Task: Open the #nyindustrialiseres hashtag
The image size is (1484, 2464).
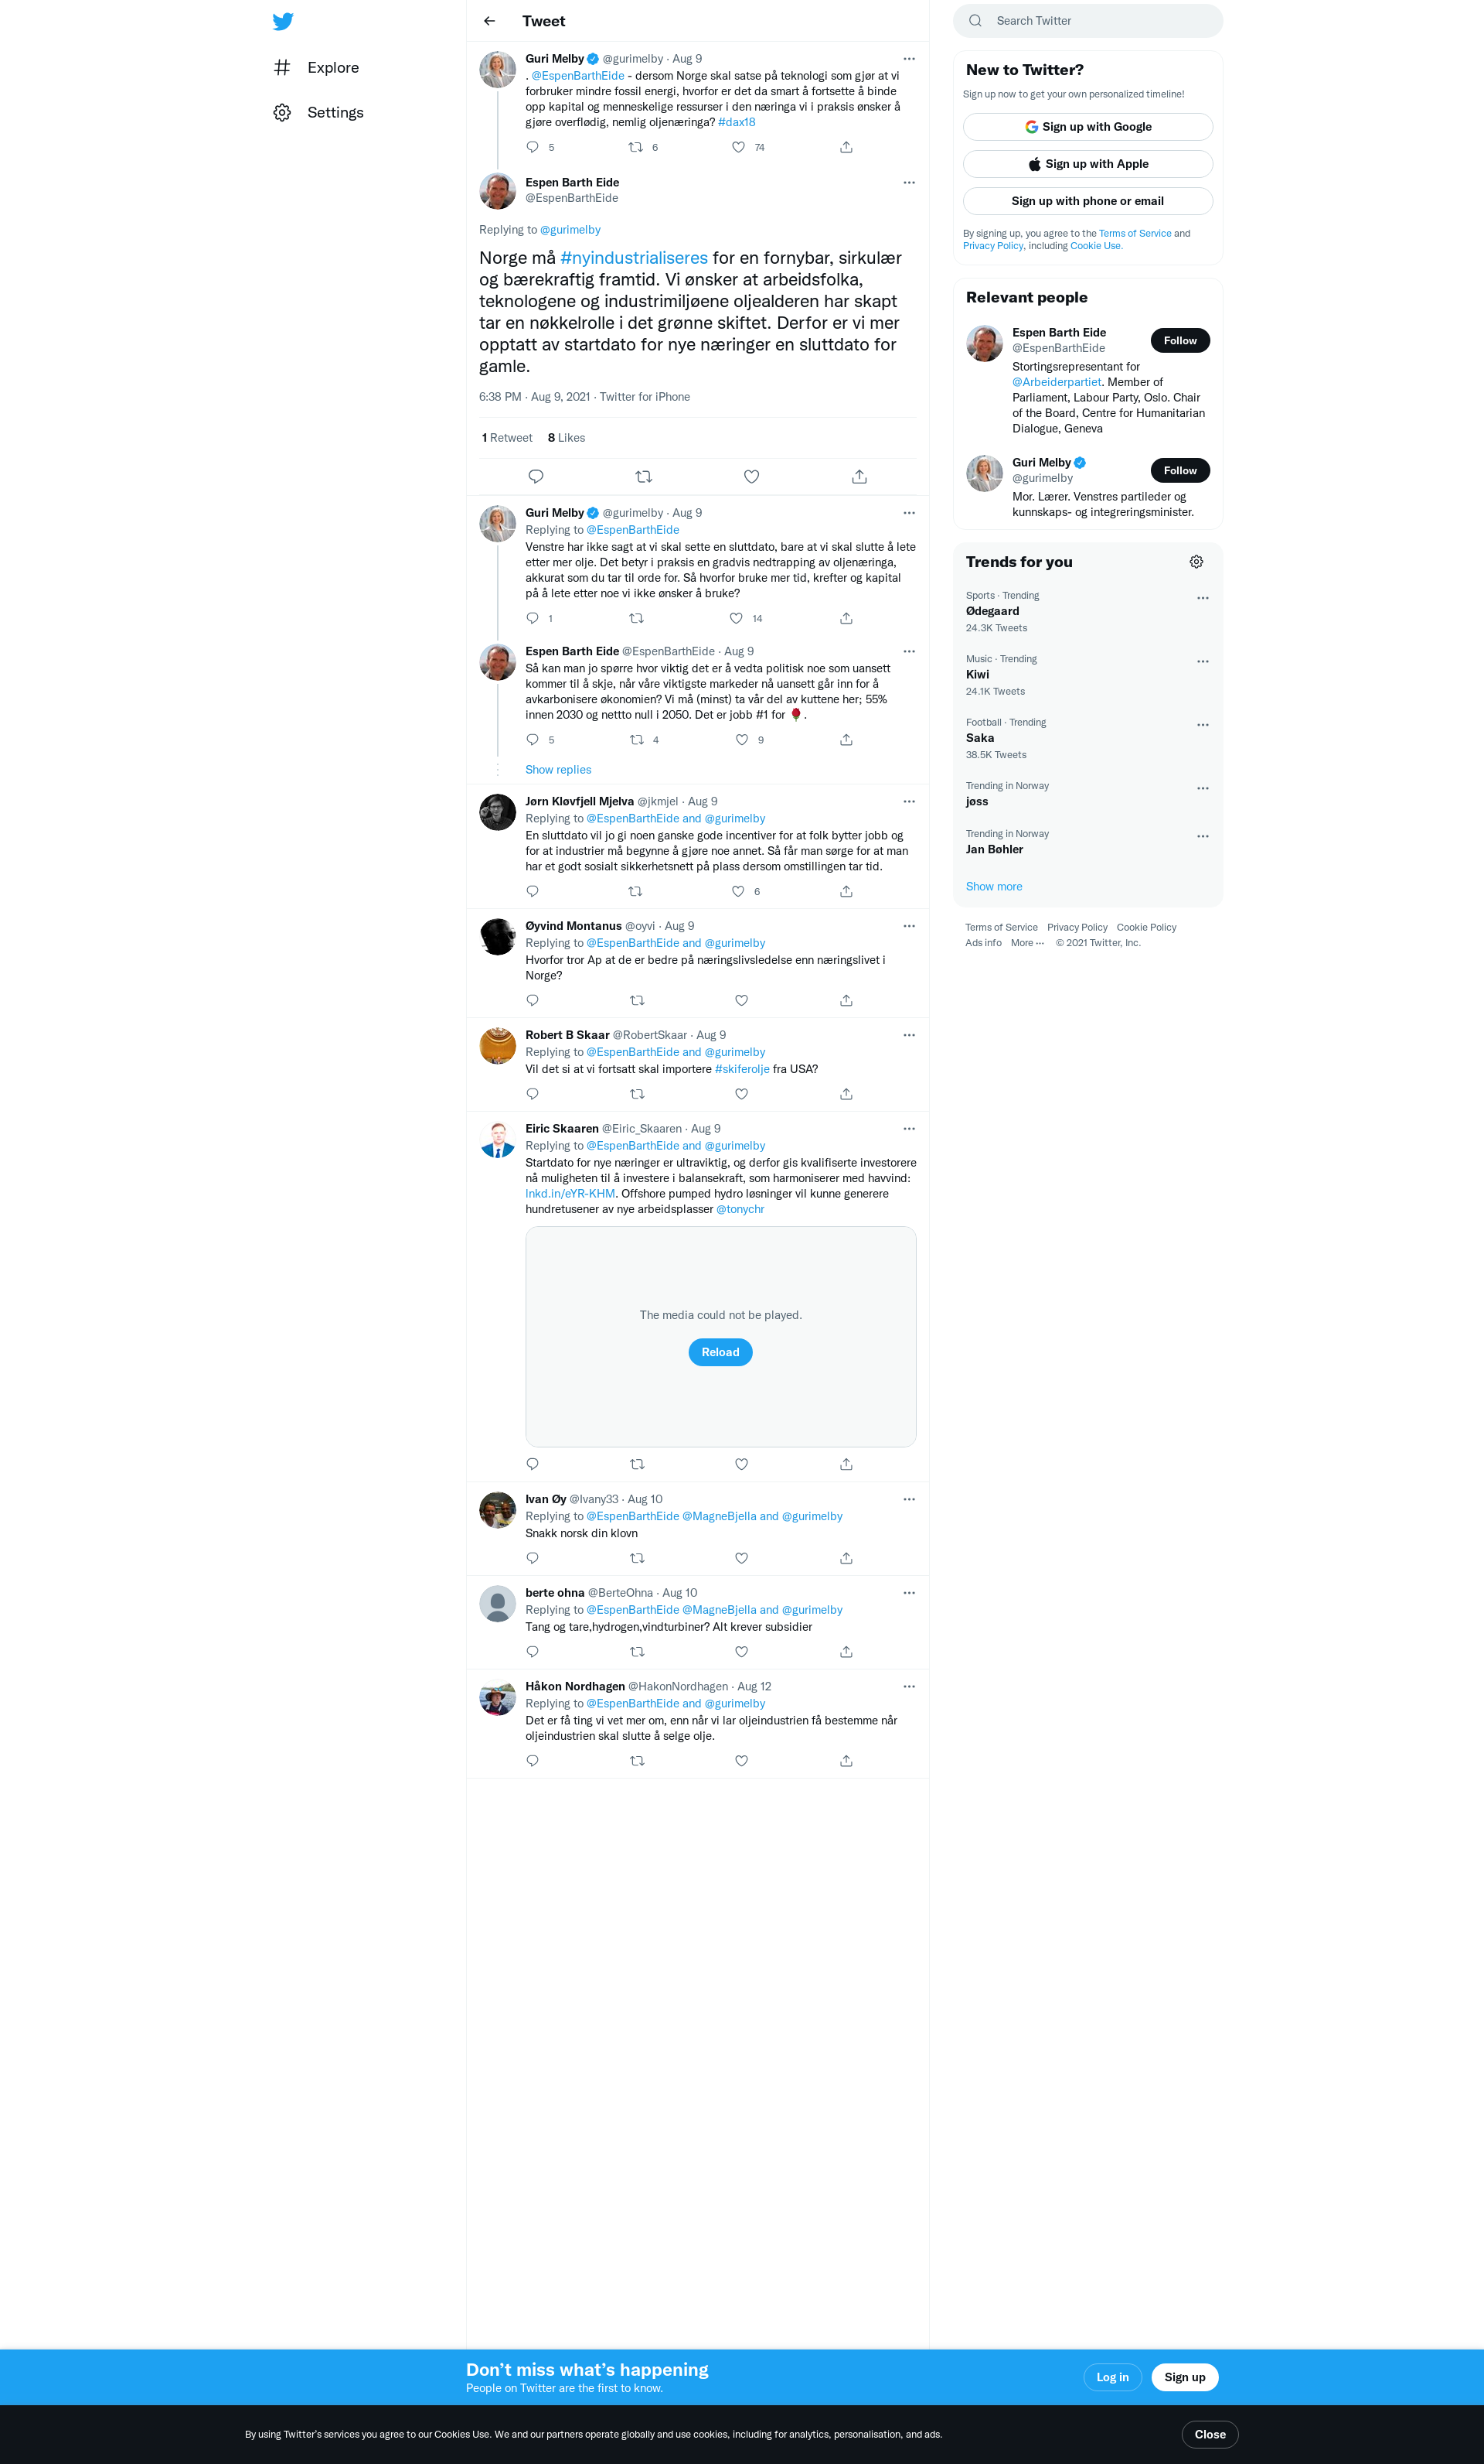Action: coord(634,258)
